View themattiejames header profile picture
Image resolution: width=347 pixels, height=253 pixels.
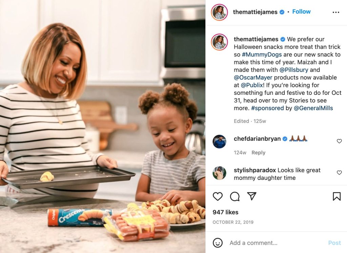click(x=219, y=12)
